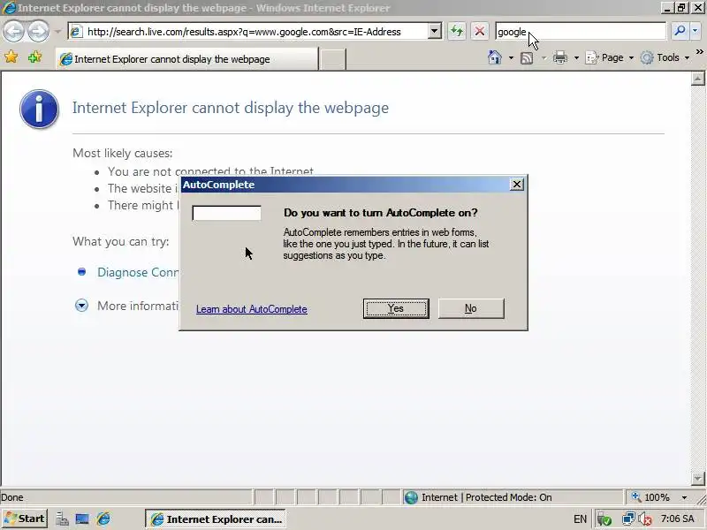Open the recent pages dropdown beside Forward

(x=57, y=32)
